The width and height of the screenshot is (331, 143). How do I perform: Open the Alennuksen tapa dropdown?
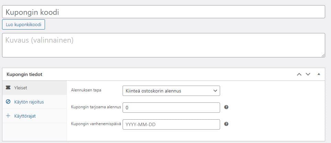[x=171, y=91]
